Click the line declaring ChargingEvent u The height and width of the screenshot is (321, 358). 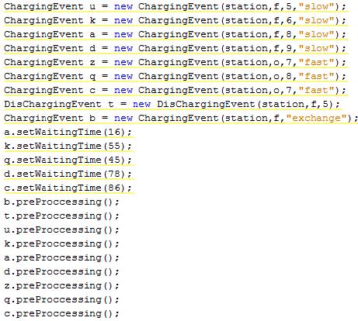click(175, 7)
